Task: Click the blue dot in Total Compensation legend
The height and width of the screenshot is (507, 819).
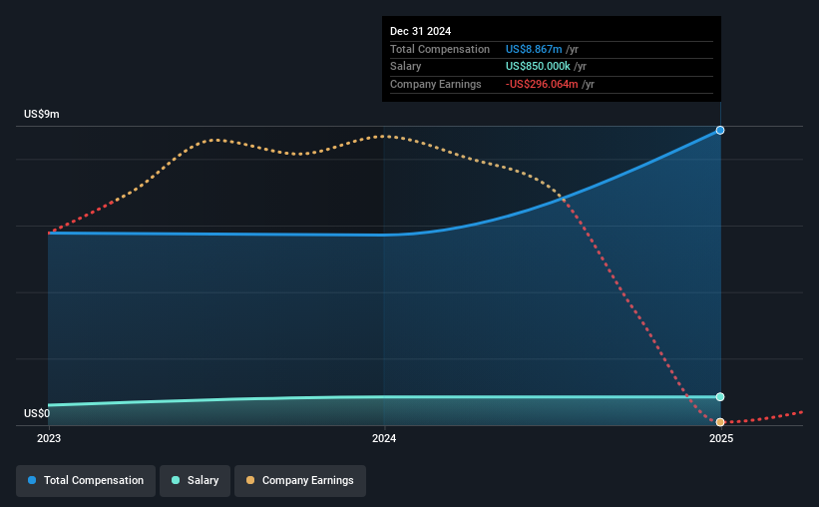Action: point(32,480)
